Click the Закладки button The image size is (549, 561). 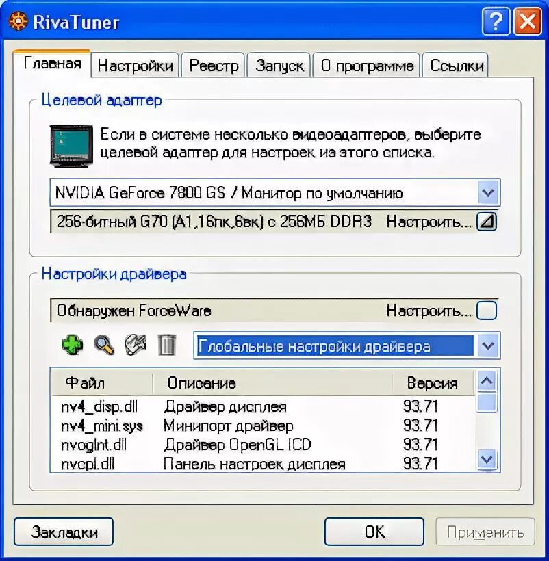(63, 531)
